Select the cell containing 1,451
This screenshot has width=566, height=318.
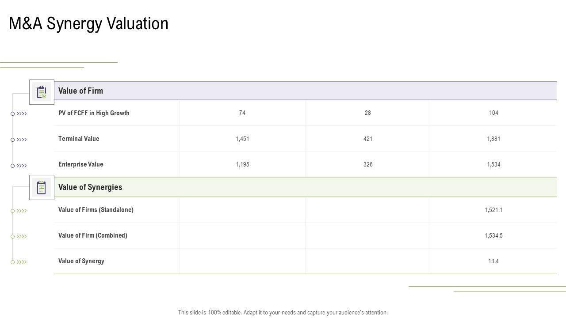pyautogui.click(x=242, y=139)
